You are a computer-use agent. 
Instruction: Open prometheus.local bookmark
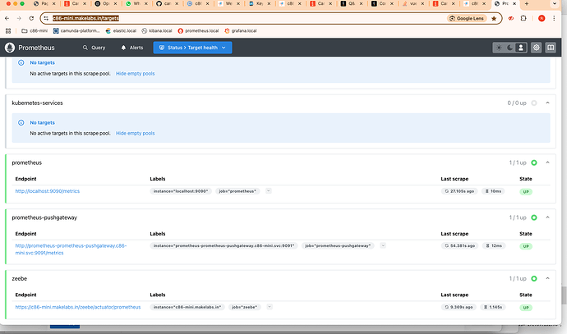coord(198,30)
